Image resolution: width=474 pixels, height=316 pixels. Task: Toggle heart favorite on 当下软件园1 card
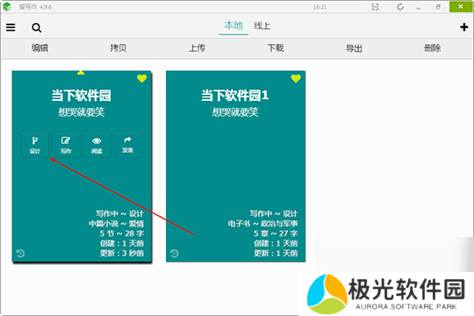tap(296, 78)
